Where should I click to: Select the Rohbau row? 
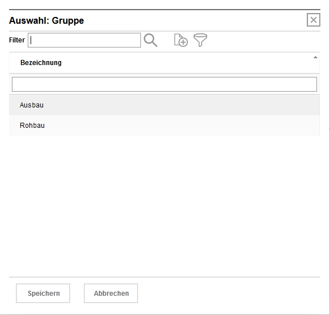click(164, 126)
